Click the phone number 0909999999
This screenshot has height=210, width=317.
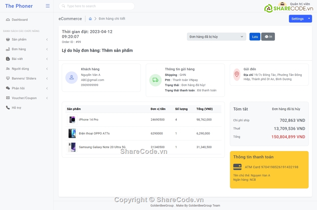pos(89,85)
